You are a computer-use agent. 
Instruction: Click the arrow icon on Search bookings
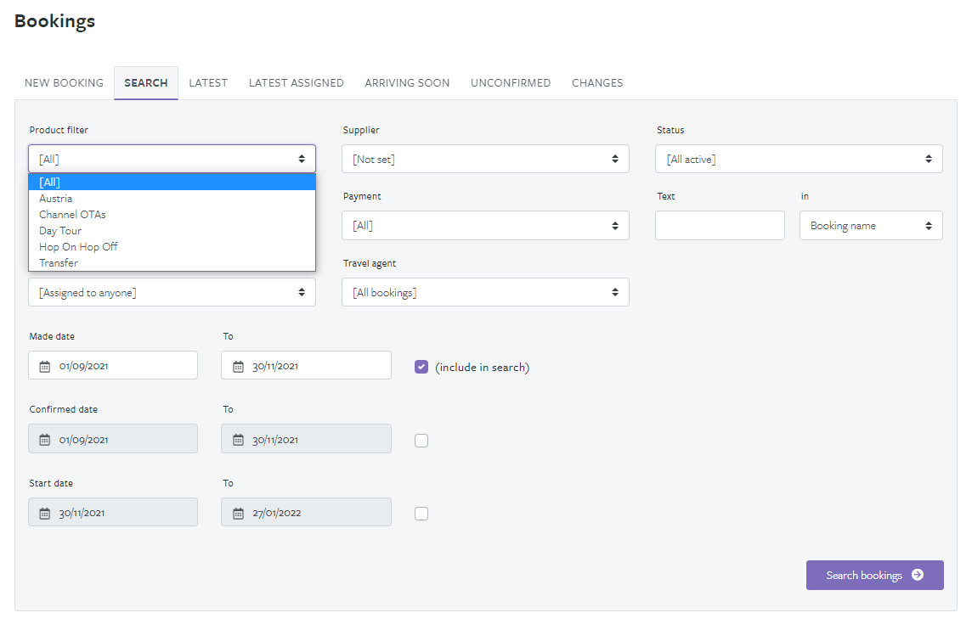pyautogui.click(x=918, y=575)
